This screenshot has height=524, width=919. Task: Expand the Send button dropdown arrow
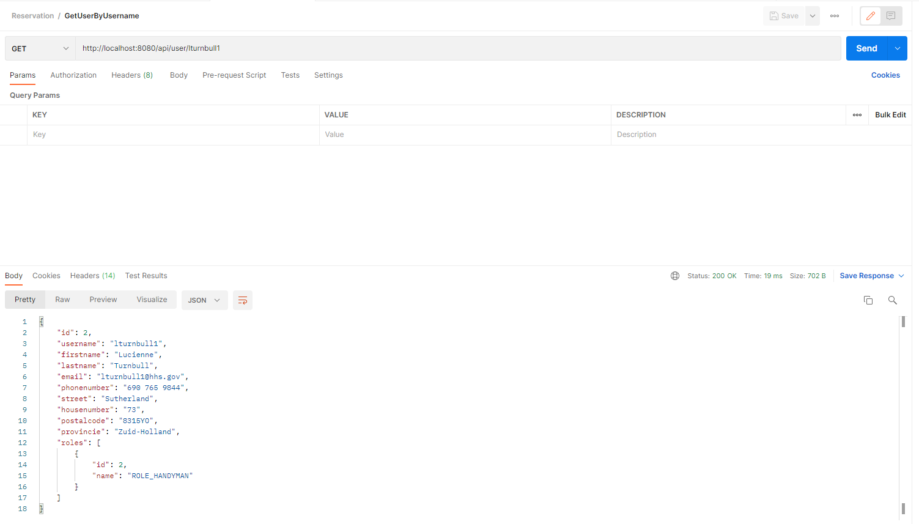tap(897, 48)
